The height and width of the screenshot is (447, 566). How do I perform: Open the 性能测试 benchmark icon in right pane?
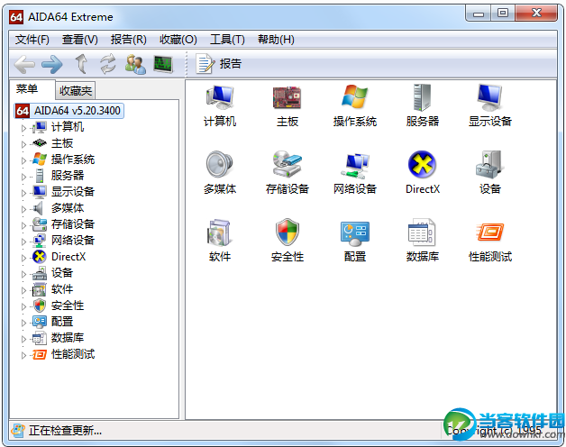click(x=489, y=233)
